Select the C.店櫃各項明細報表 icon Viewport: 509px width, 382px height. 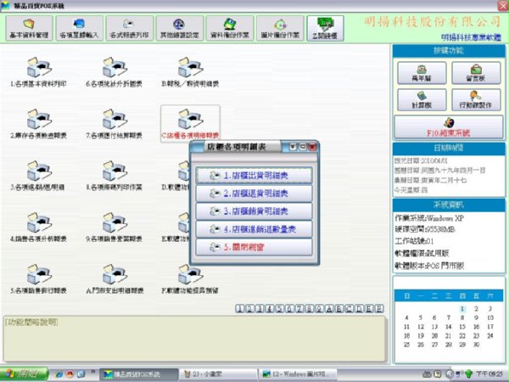coord(188,117)
